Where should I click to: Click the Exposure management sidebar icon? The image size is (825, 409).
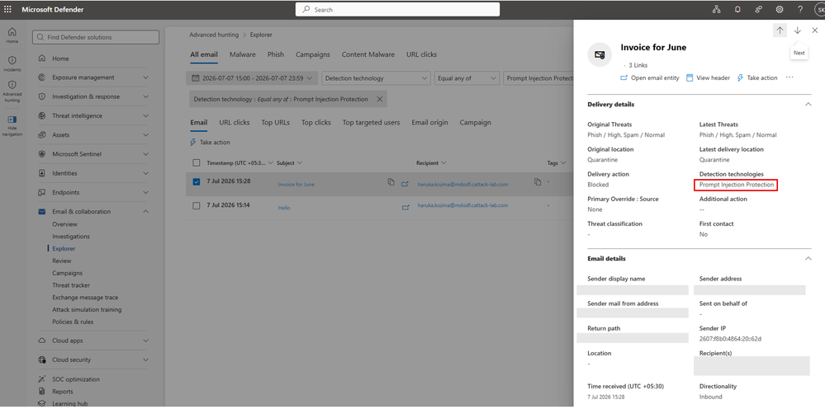[x=42, y=78]
